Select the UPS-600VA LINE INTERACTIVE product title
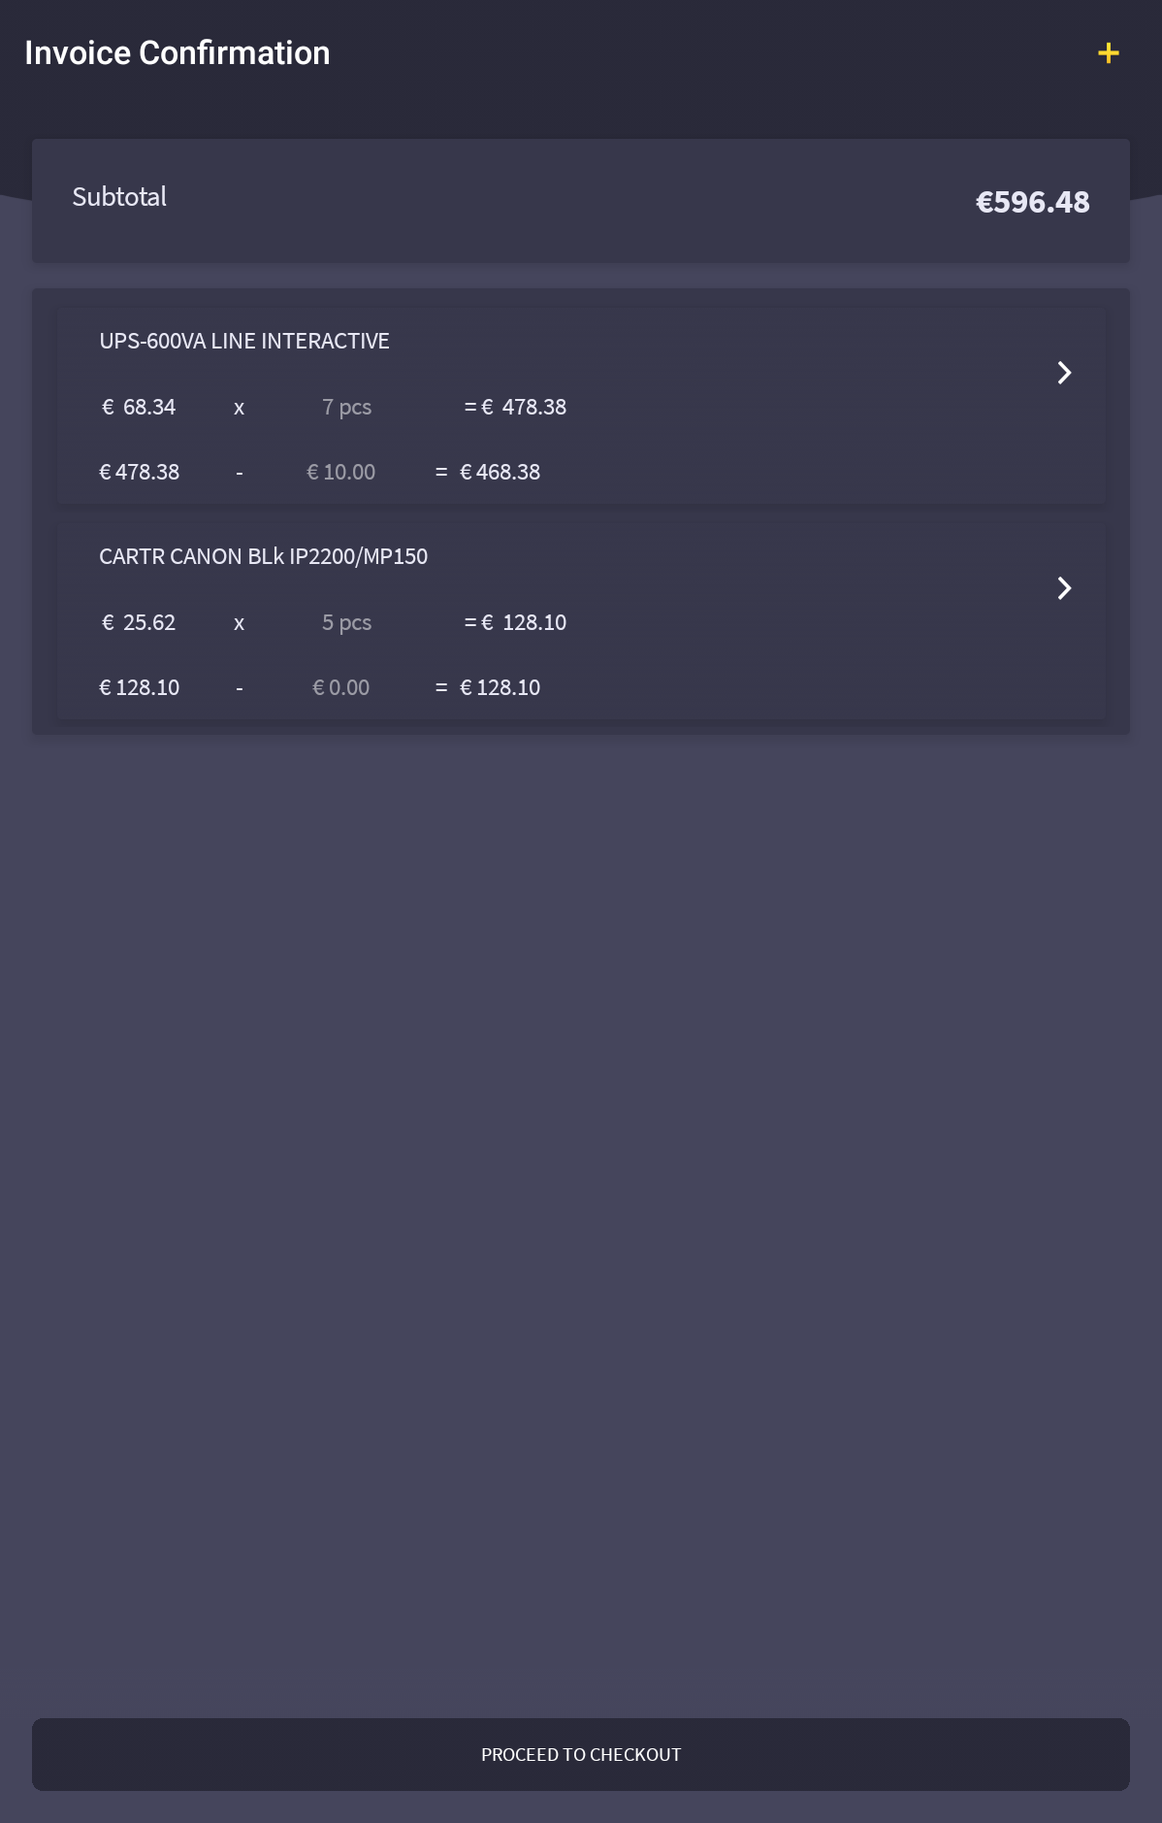 244,342
